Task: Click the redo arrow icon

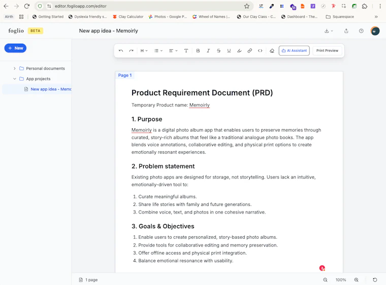Action: pyautogui.click(x=131, y=51)
